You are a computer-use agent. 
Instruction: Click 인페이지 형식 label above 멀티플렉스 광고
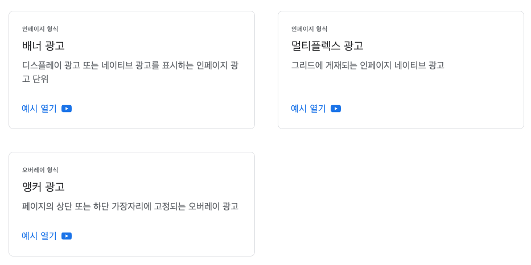pos(309,29)
